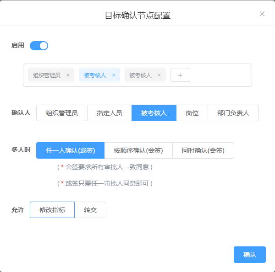Choose 岗位 as 确认人
This screenshot has height=272, width=275.
click(x=192, y=113)
